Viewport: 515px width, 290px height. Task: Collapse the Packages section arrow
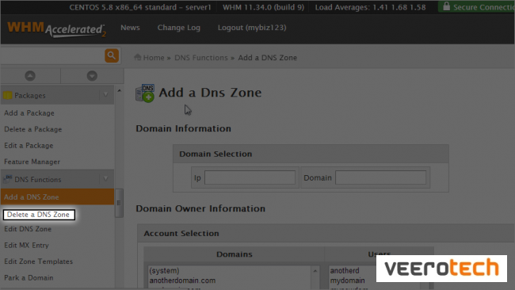click(105, 95)
